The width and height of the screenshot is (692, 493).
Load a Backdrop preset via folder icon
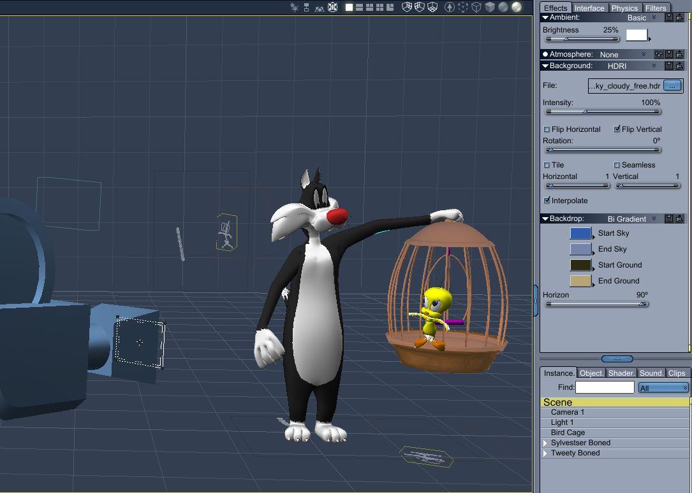tap(680, 218)
